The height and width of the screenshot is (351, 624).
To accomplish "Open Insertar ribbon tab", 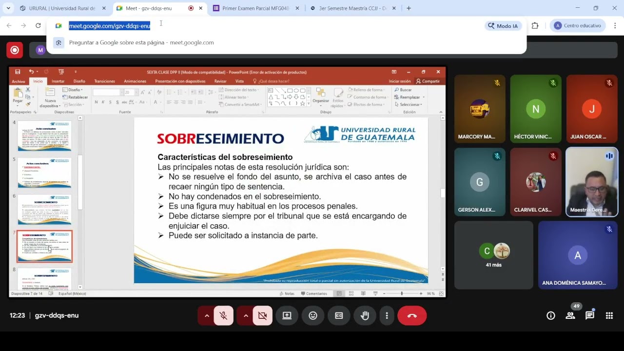I will 58,81.
